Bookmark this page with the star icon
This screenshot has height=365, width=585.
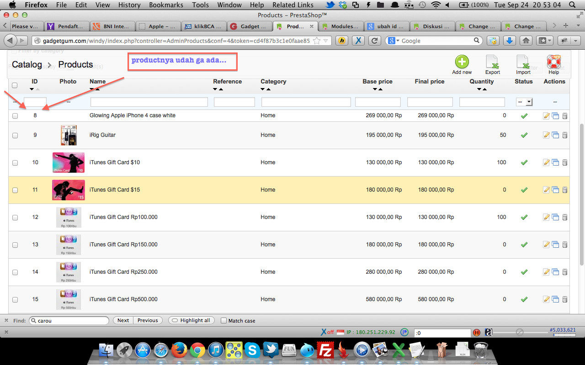(317, 41)
